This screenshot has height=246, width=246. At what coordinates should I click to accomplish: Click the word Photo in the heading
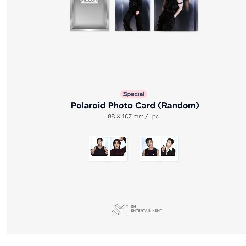120,105
